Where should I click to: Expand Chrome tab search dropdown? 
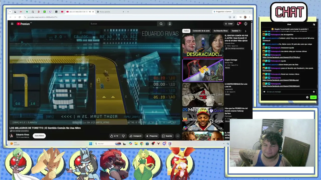coord(10,12)
